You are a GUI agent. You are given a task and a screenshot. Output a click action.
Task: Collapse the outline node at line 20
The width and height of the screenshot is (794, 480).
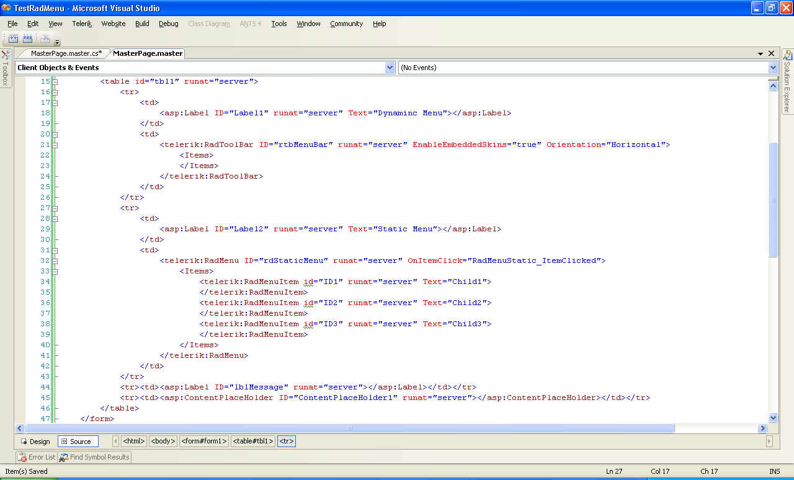[x=55, y=134]
